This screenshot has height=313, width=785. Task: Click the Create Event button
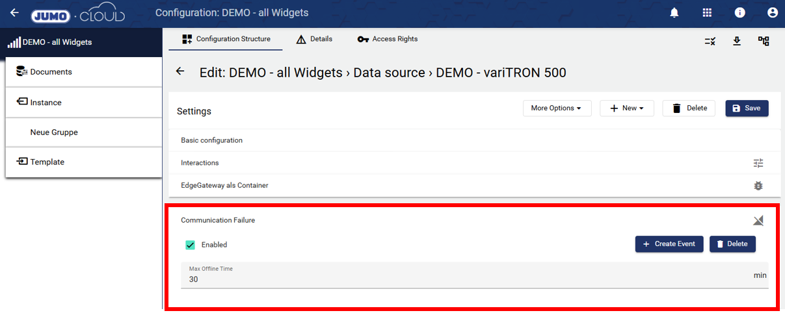[669, 244]
